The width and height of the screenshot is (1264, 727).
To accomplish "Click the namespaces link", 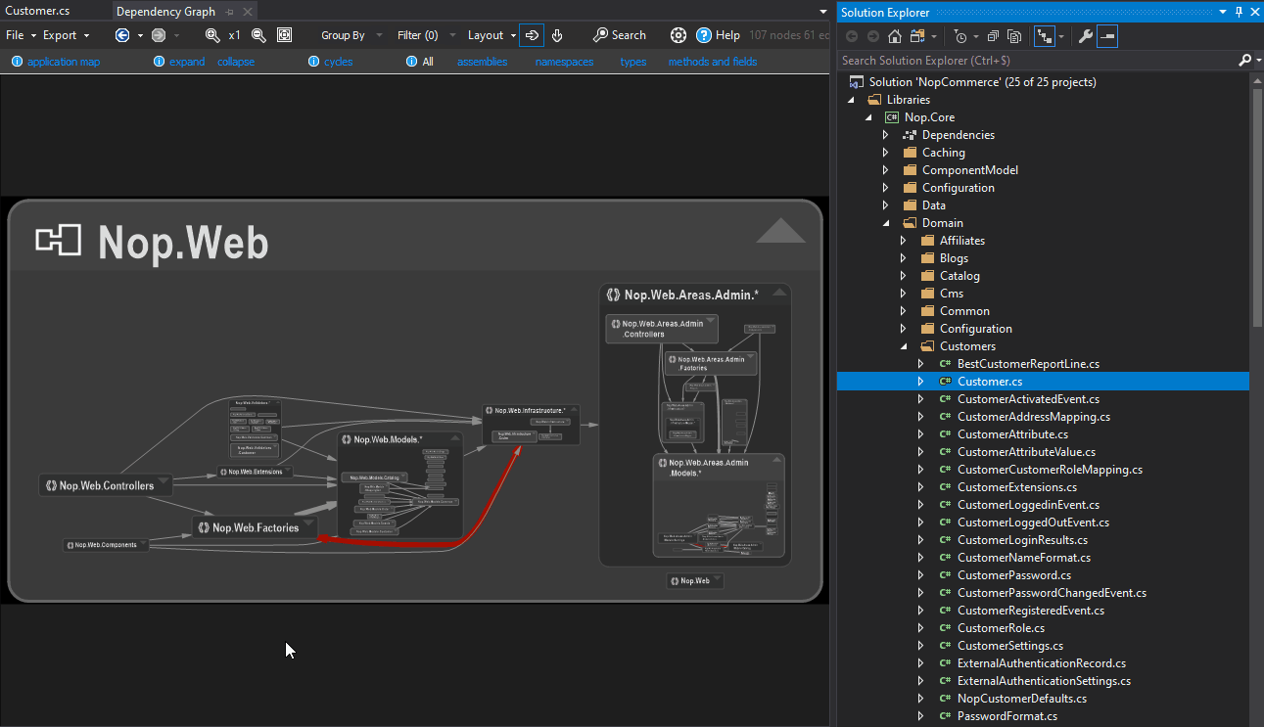I will (564, 62).
